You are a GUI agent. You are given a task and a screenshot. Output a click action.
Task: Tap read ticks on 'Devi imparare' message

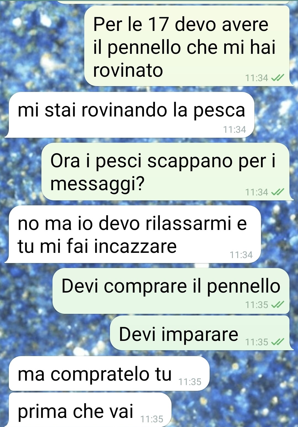278,342
